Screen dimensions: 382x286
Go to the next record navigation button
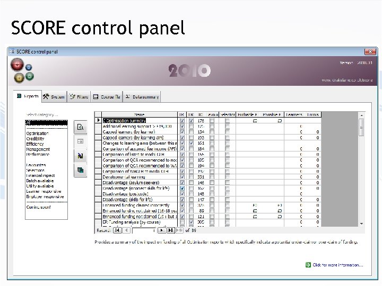pyautogui.click(x=161, y=230)
